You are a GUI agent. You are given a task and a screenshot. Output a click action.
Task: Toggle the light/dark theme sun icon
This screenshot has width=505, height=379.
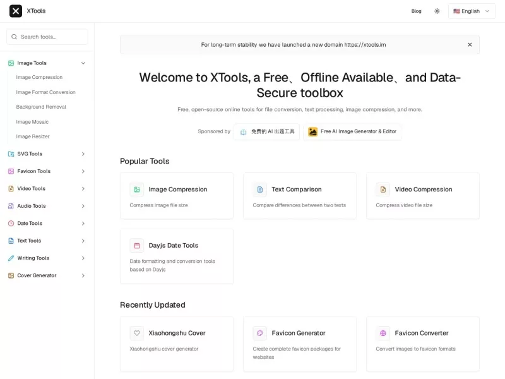point(437,11)
